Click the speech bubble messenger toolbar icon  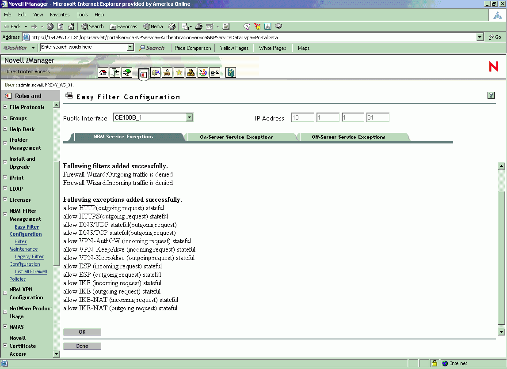click(x=278, y=26)
